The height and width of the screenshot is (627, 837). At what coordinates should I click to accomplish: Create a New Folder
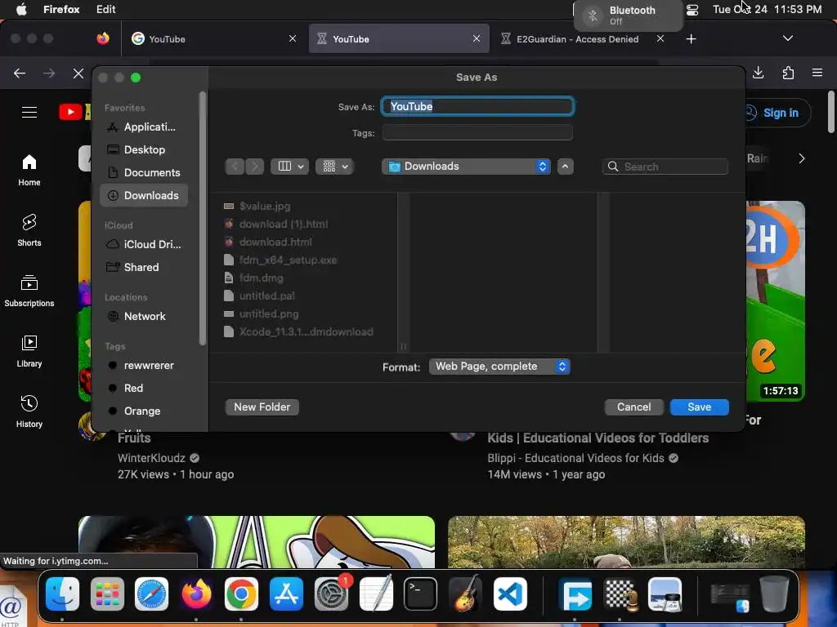[262, 407]
